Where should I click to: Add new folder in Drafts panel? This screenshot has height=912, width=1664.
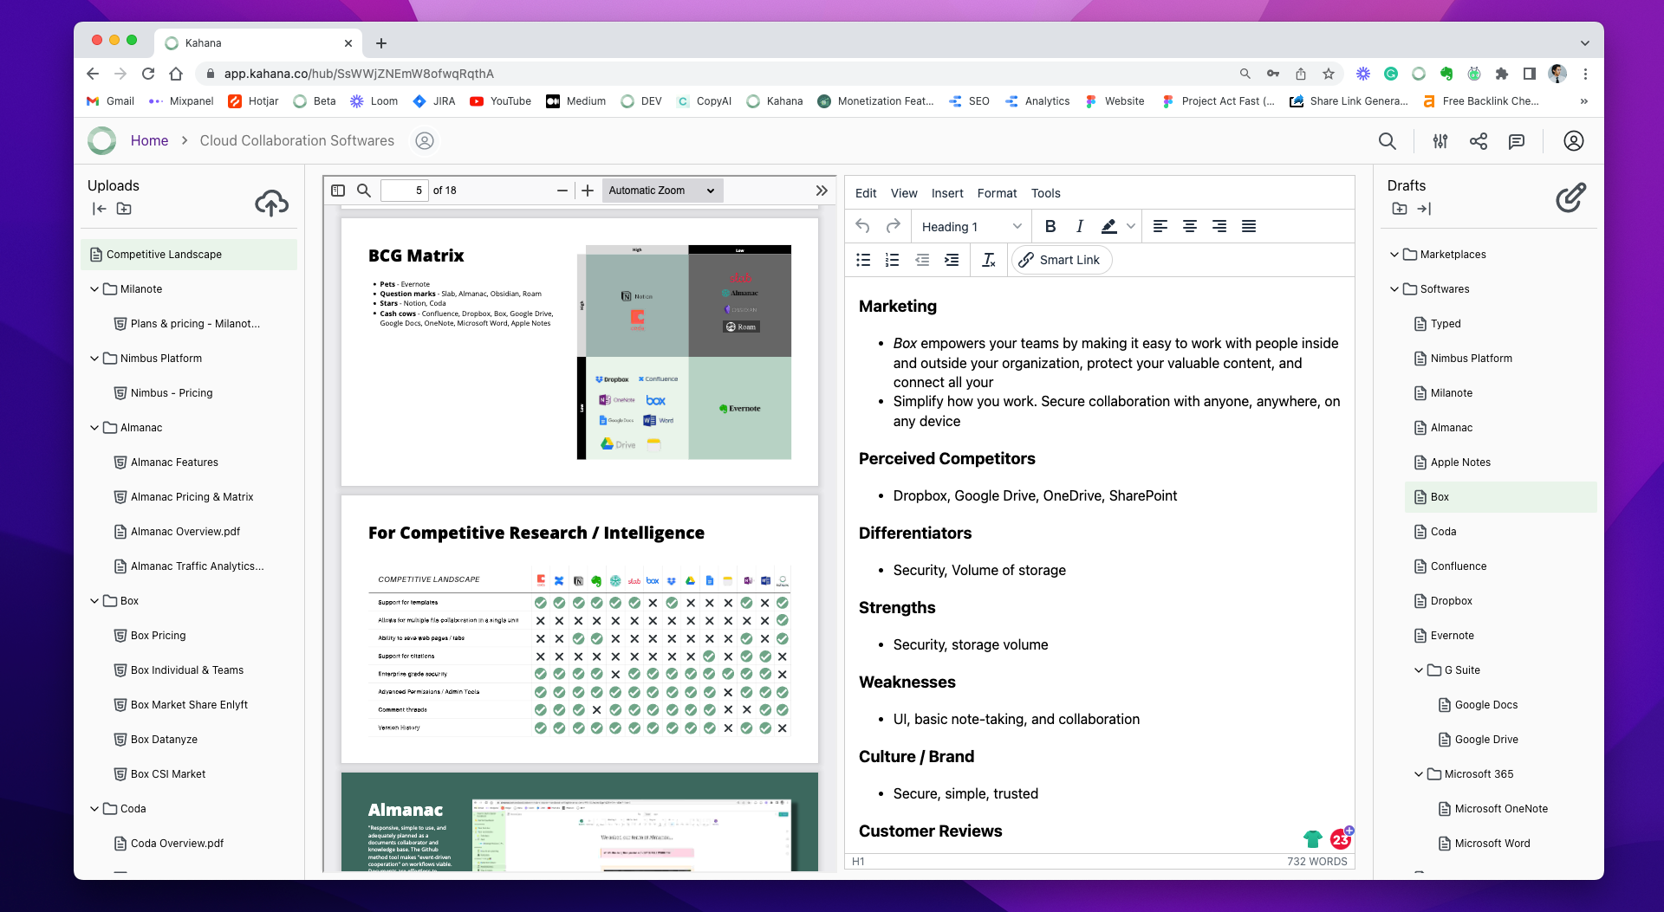1399,209
